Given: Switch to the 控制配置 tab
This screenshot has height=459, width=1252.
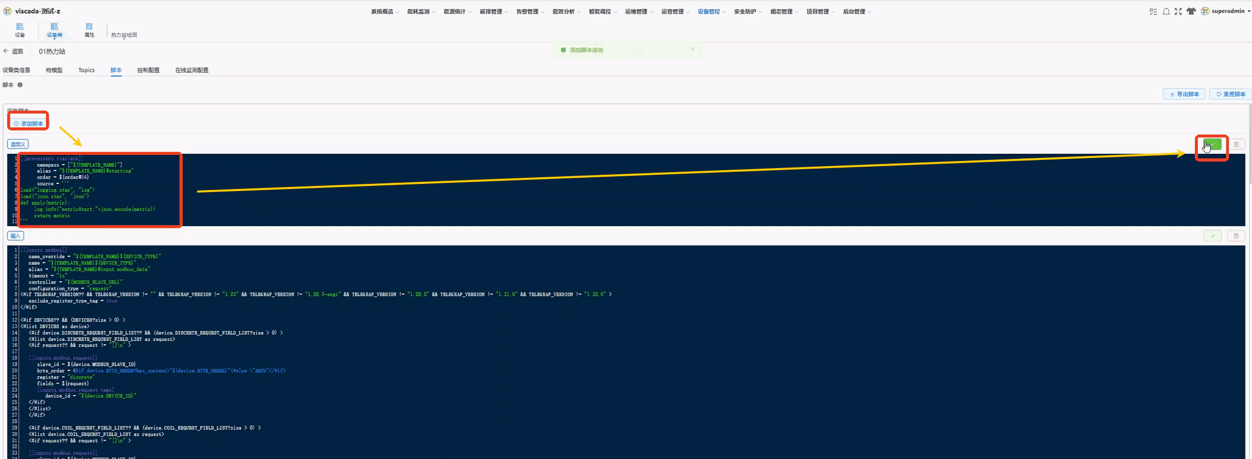Looking at the screenshot, I should tap(148, 70).
